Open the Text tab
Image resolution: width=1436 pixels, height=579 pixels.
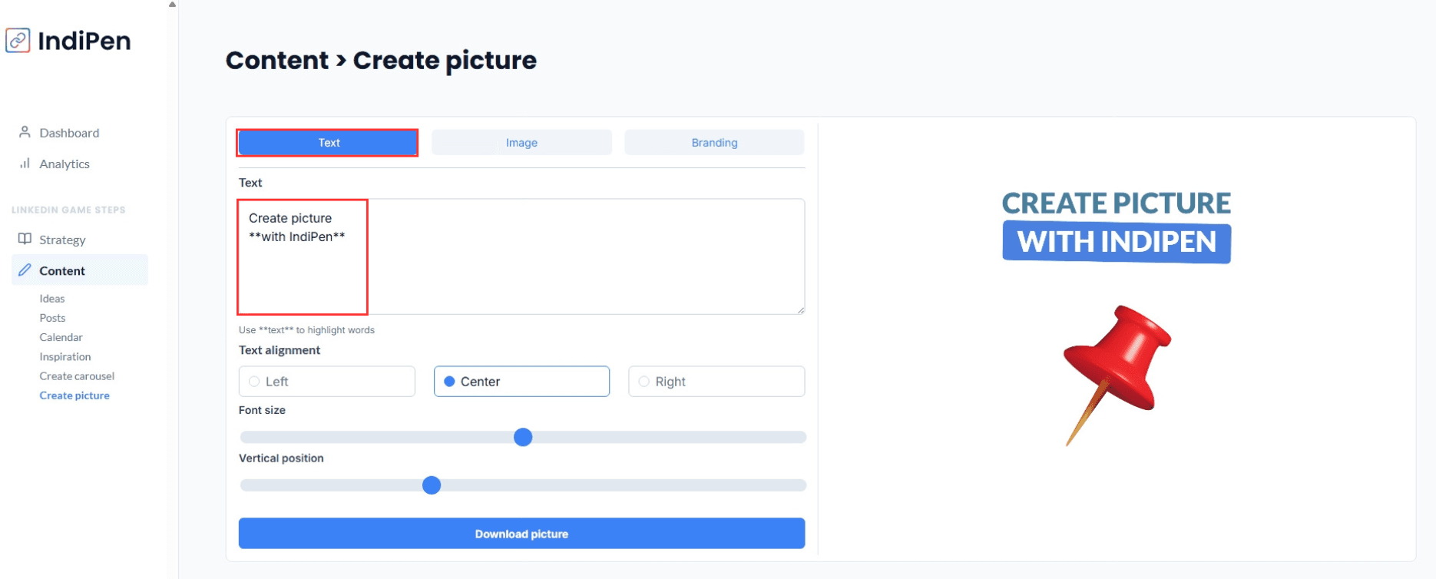click(x=328, y=143)
